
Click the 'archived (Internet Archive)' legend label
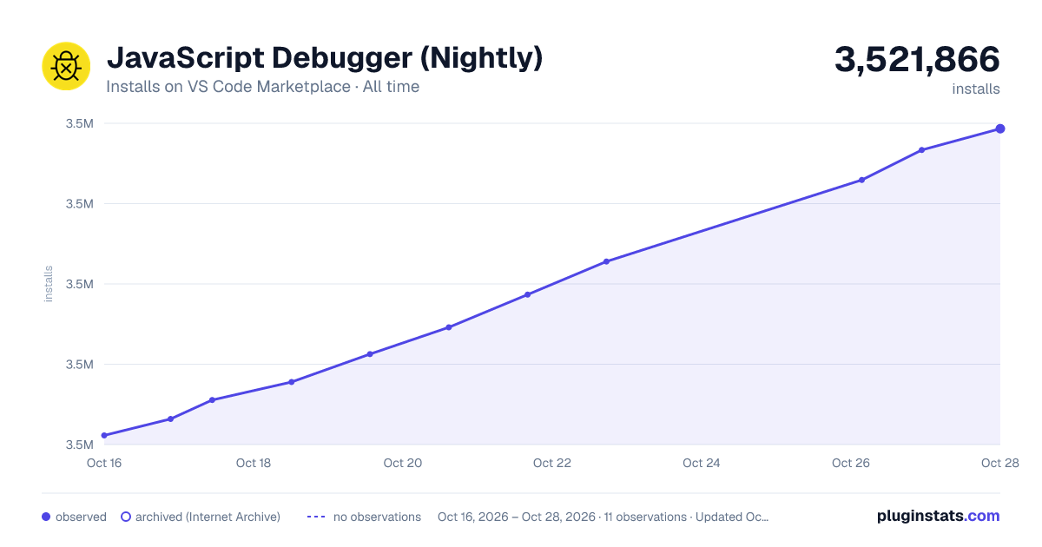point(208,517)
